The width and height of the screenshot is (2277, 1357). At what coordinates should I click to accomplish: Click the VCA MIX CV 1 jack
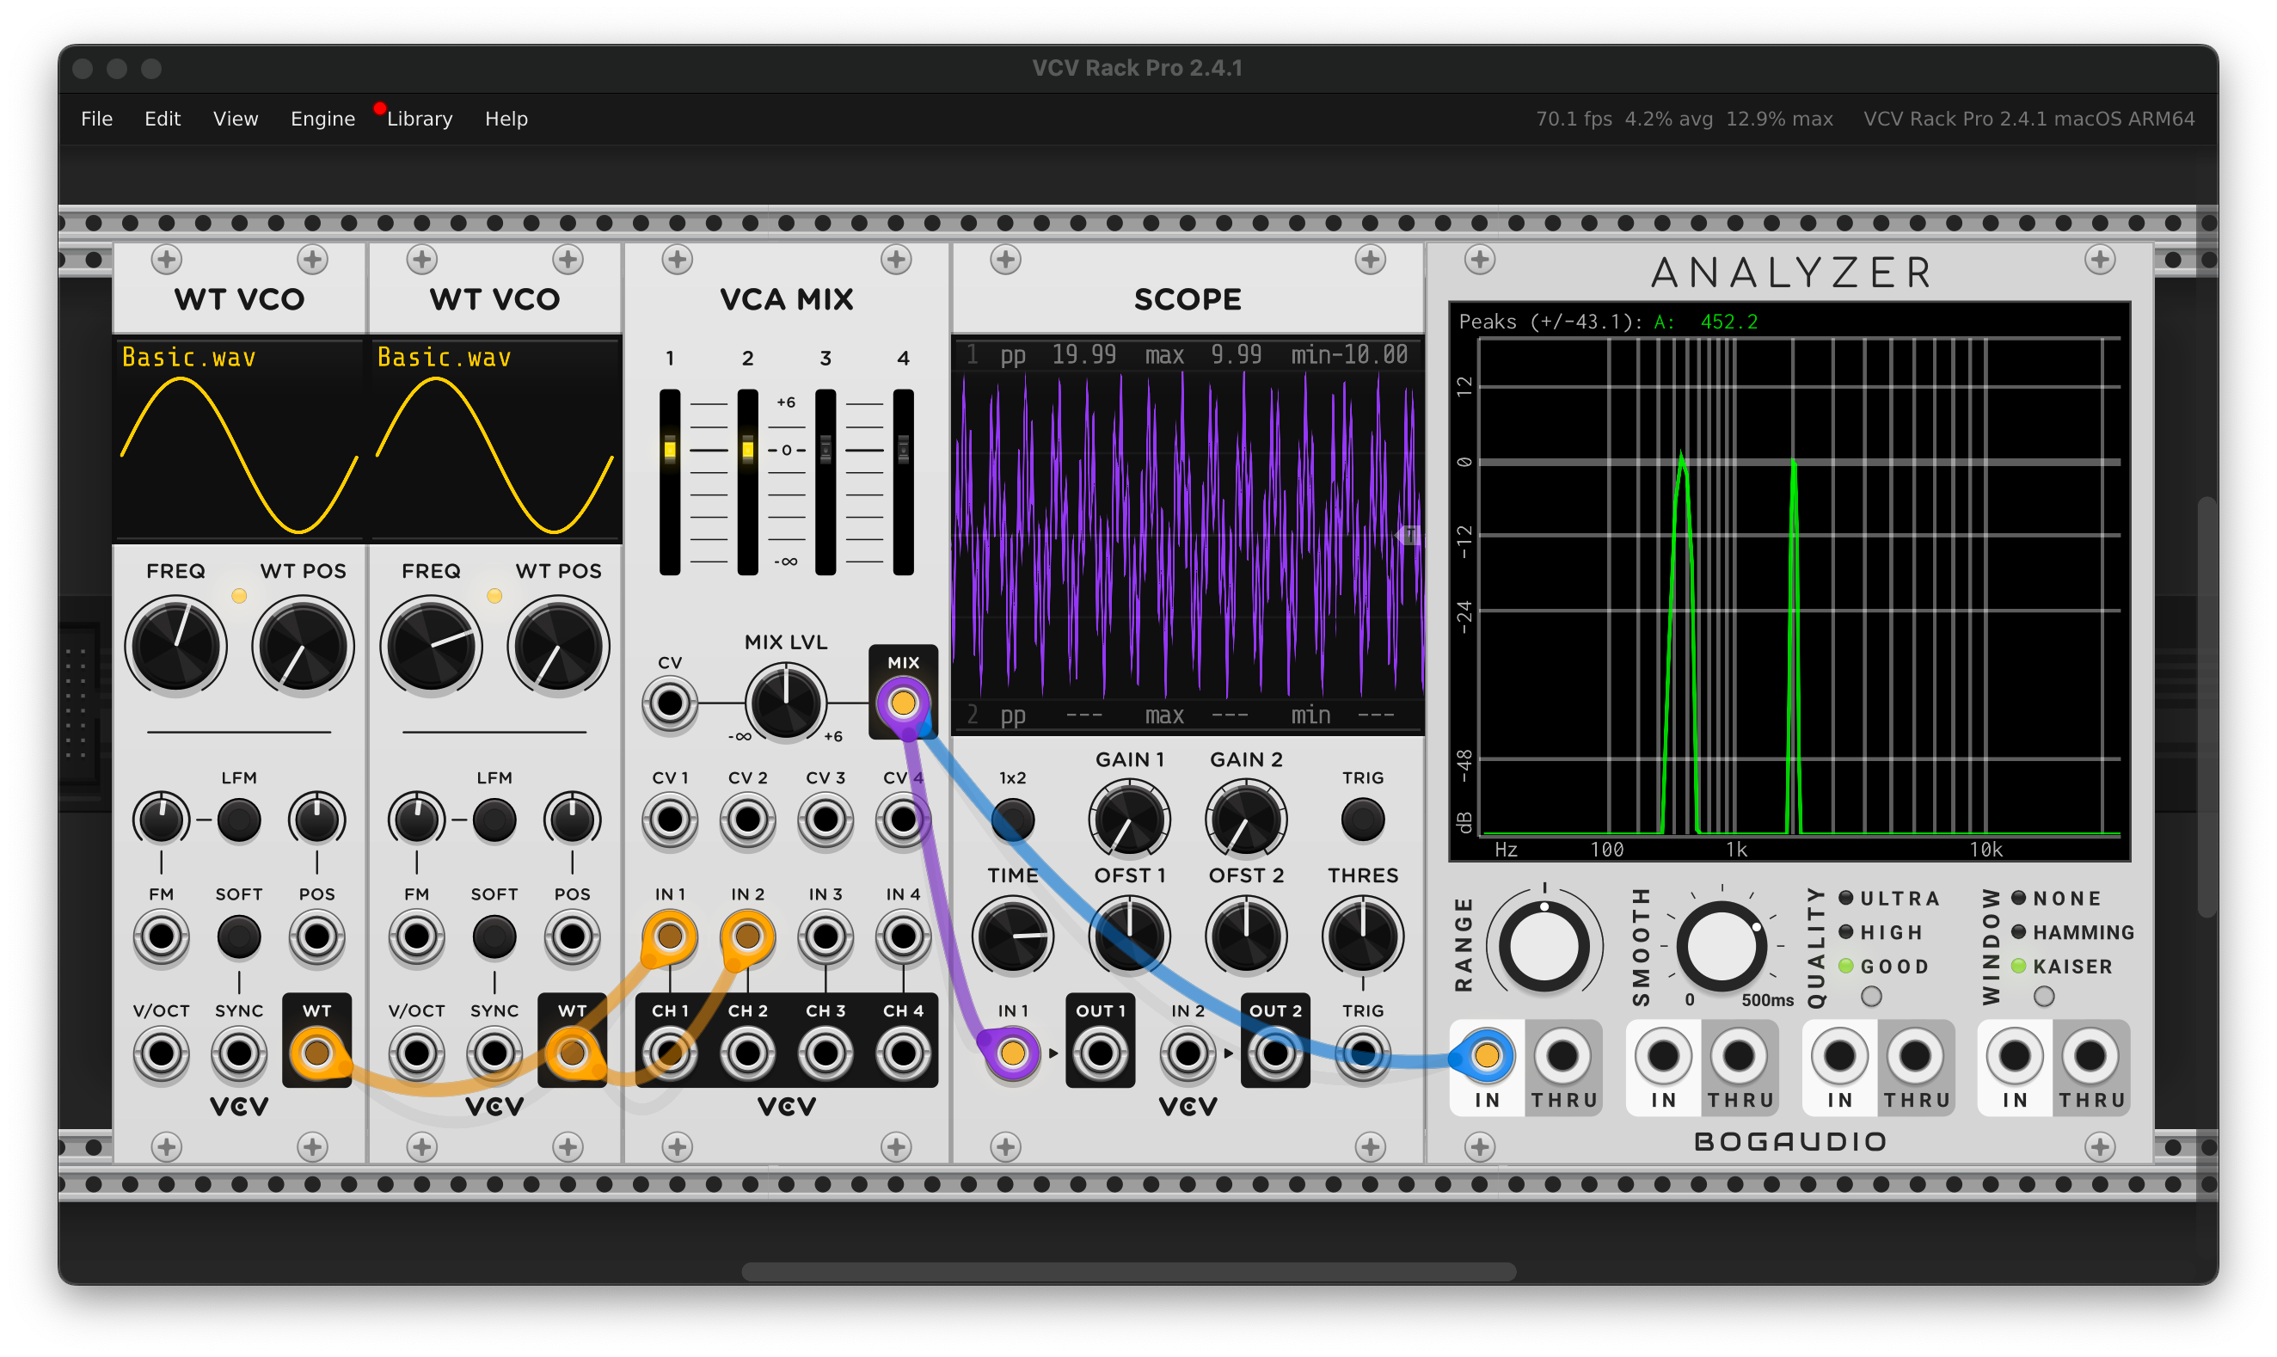click(x=670, y=820)
